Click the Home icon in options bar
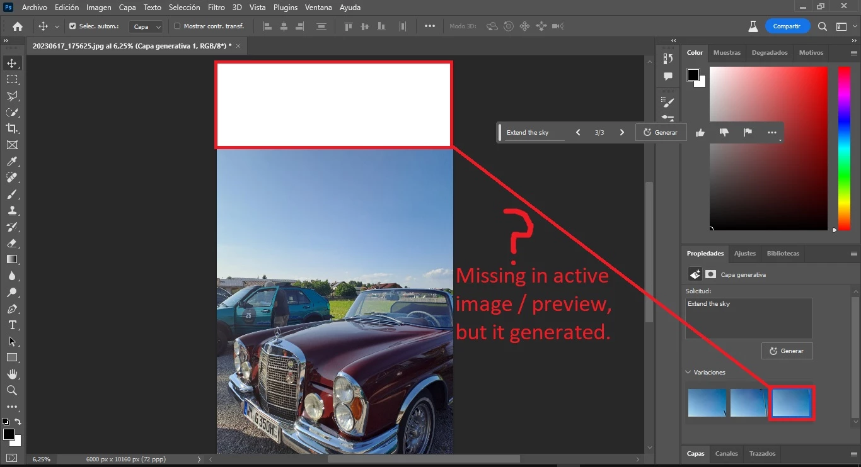 click(18, 26)
